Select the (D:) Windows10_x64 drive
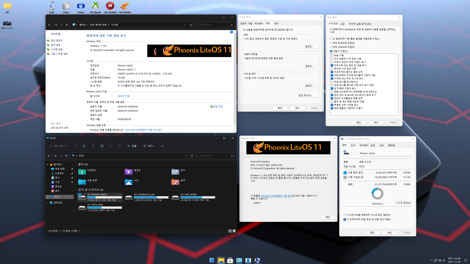470x264 pixels. click(147, 197)
